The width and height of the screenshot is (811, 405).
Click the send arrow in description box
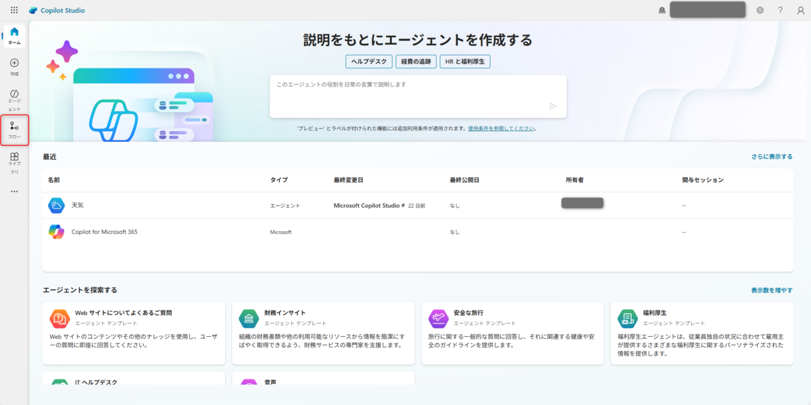[553, 105]
